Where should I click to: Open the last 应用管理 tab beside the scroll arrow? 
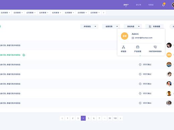[x=95, y=13]
